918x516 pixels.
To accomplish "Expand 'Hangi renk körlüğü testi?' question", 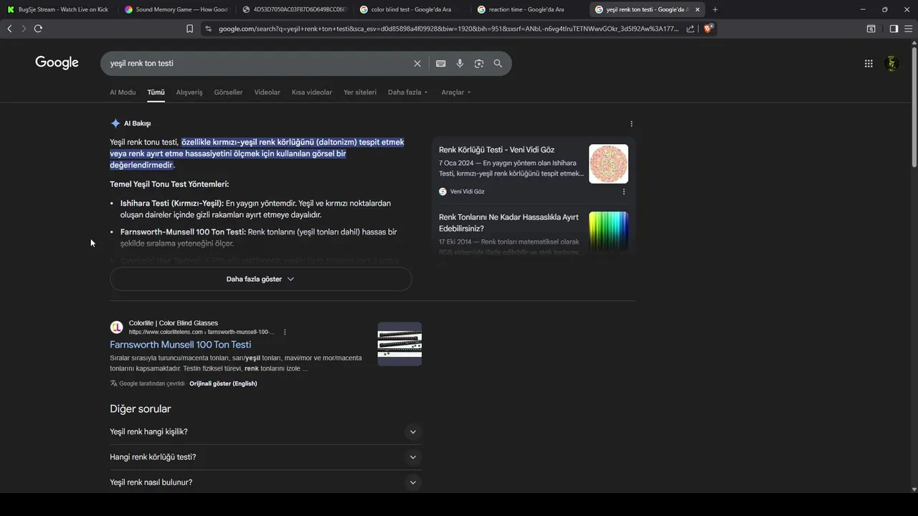I will tap(265, 457).
